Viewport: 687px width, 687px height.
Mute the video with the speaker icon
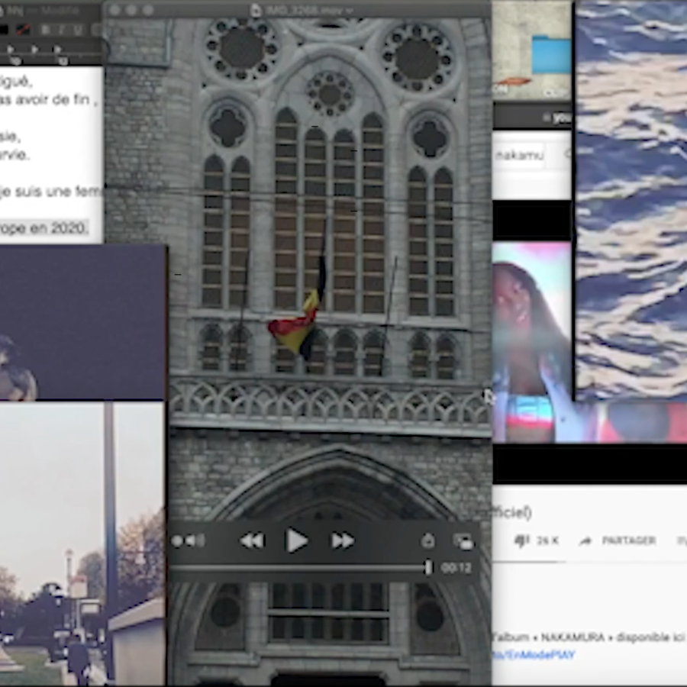pyautogui.click(x=190, y=540)
